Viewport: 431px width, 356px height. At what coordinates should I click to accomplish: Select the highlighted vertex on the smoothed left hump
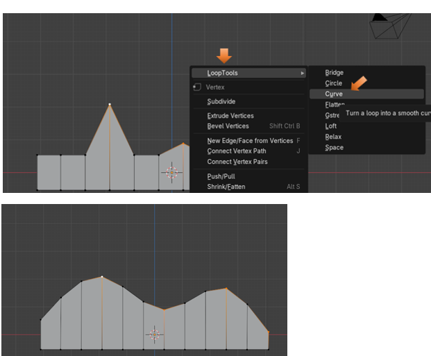pos(102,277)
